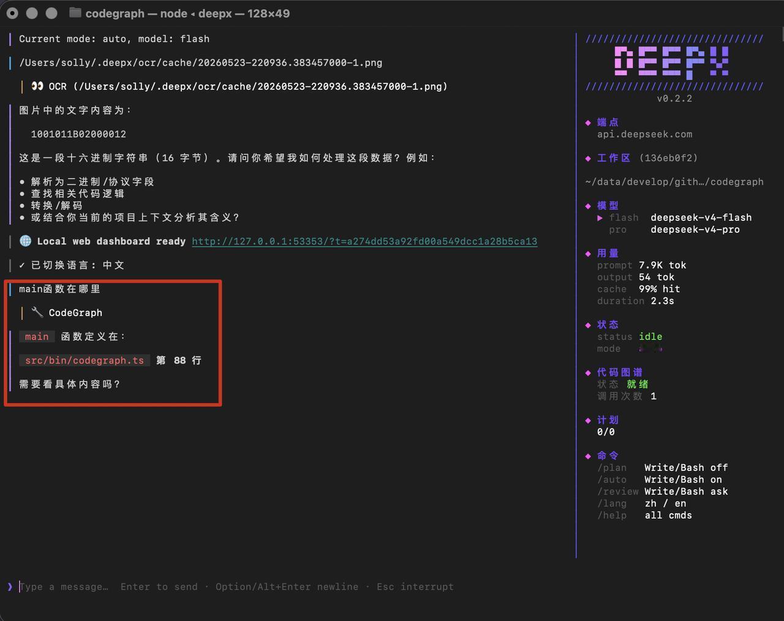Viewport: 784px width, 621px height.
Task: Click the folder icon in the title bar
Action: [75, 13]
